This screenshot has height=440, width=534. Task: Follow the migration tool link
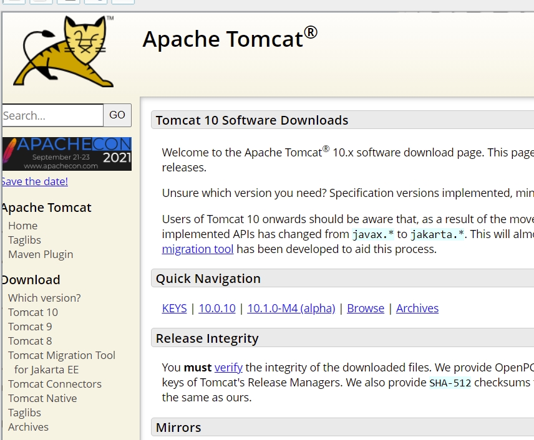pos(198,249)
